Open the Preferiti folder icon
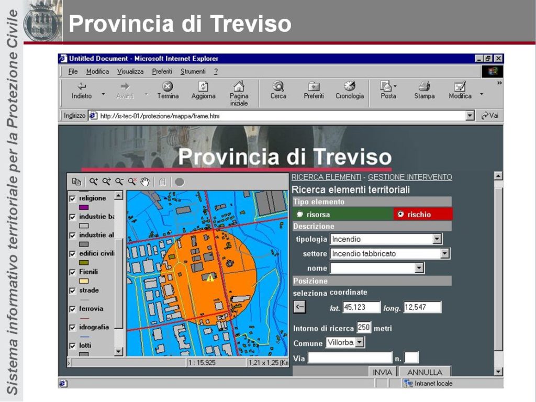 314,86
